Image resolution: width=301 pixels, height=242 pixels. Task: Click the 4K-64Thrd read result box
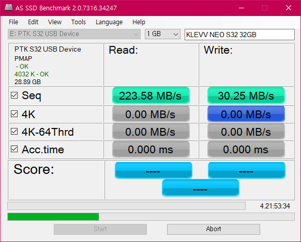tap(151, 132)
